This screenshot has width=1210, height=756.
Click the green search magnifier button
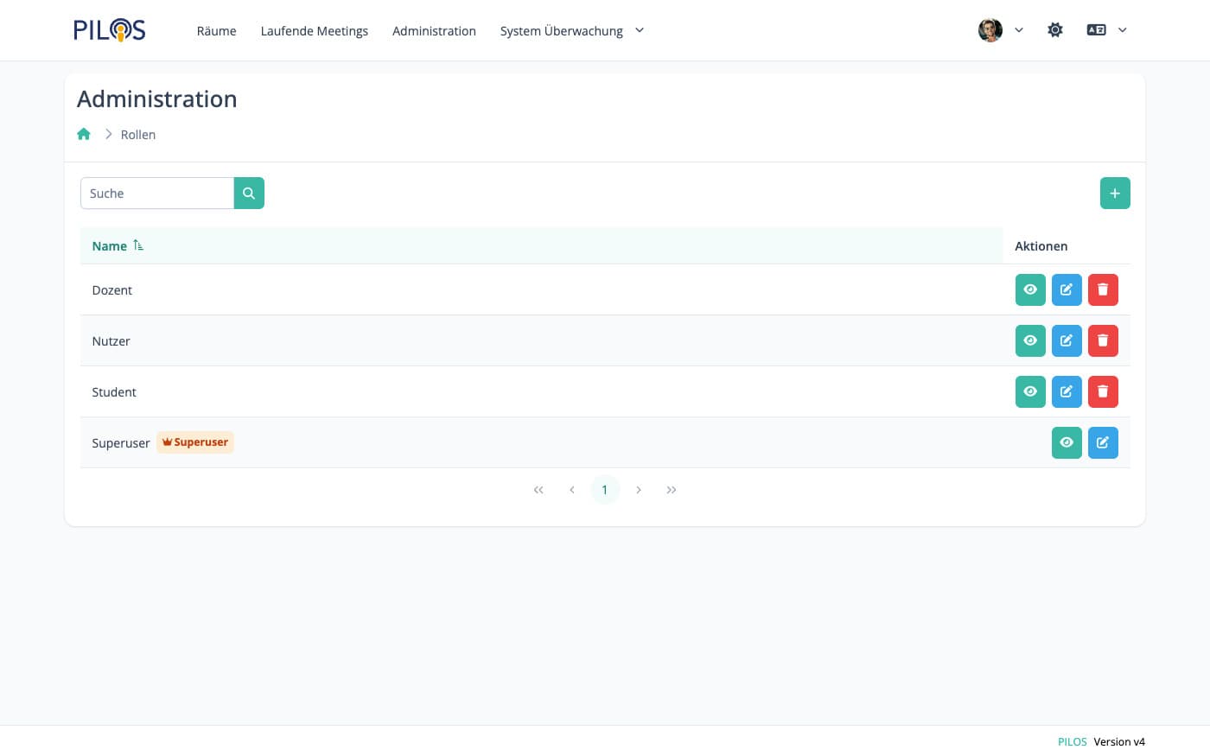(x=249, y=194)
